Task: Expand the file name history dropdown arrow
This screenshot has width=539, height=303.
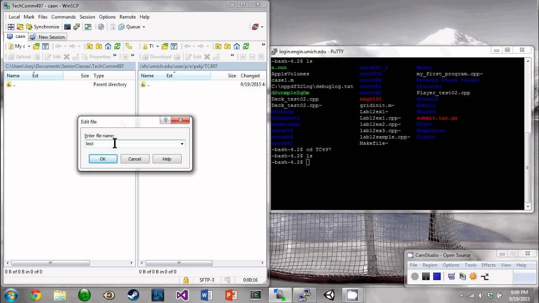Action: coord(182,144)
